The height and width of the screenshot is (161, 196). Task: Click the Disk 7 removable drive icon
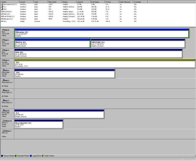[x=3, y=100]
